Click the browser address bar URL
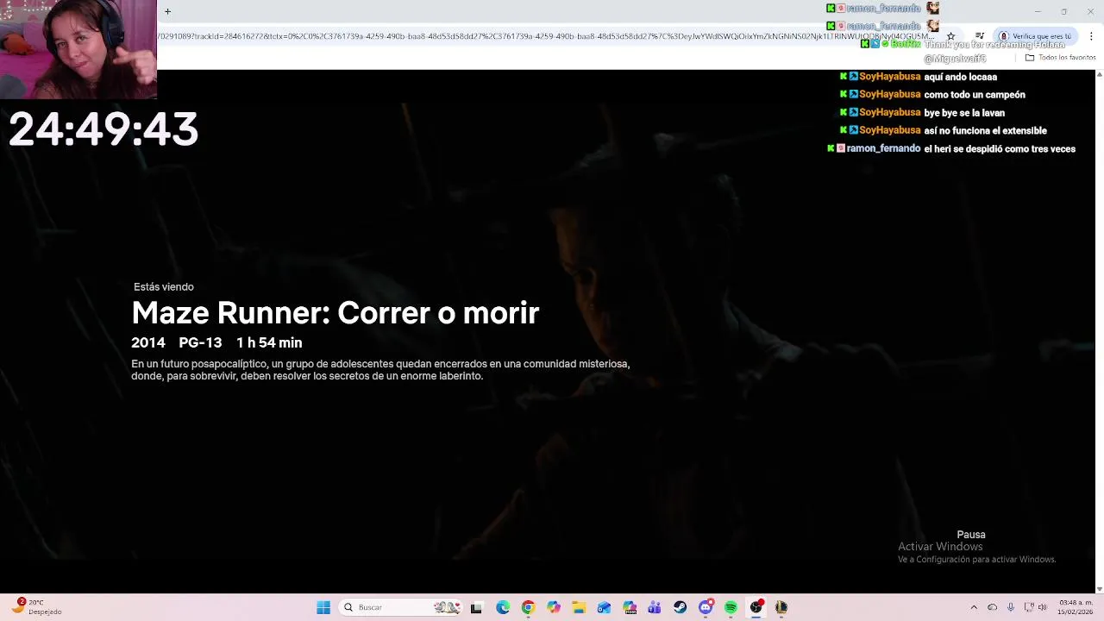The height and width of the screenshot is (621, 1104). 545,36
